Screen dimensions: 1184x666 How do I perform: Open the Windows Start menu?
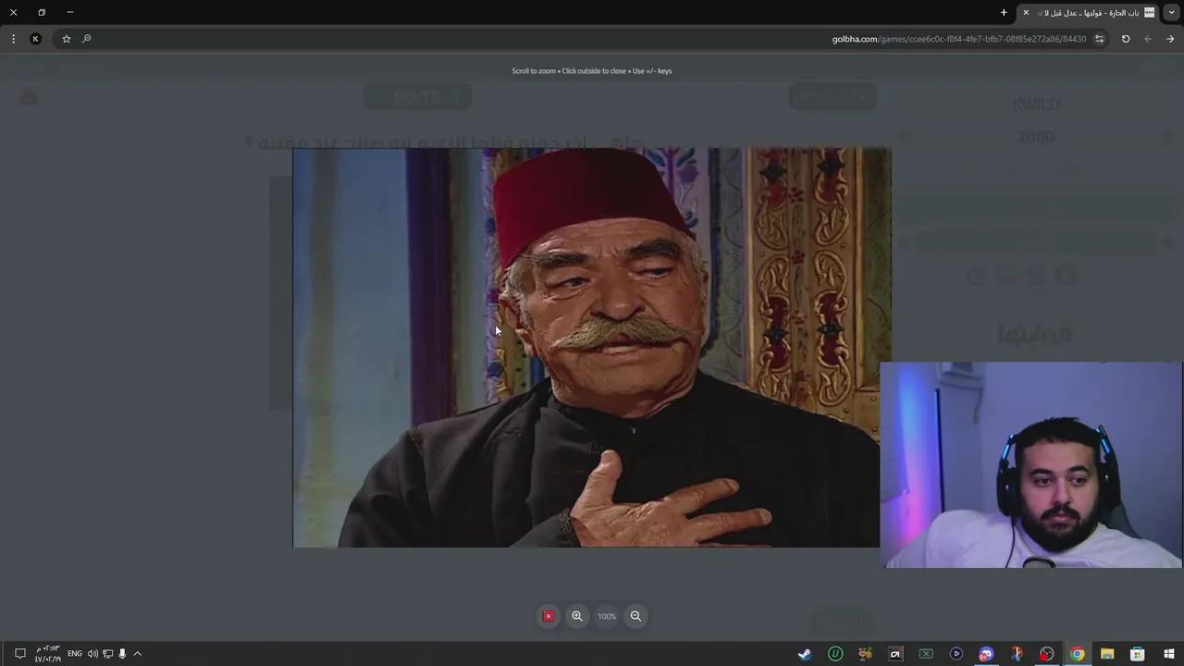pyautogui.click(x=1169, y=654)
